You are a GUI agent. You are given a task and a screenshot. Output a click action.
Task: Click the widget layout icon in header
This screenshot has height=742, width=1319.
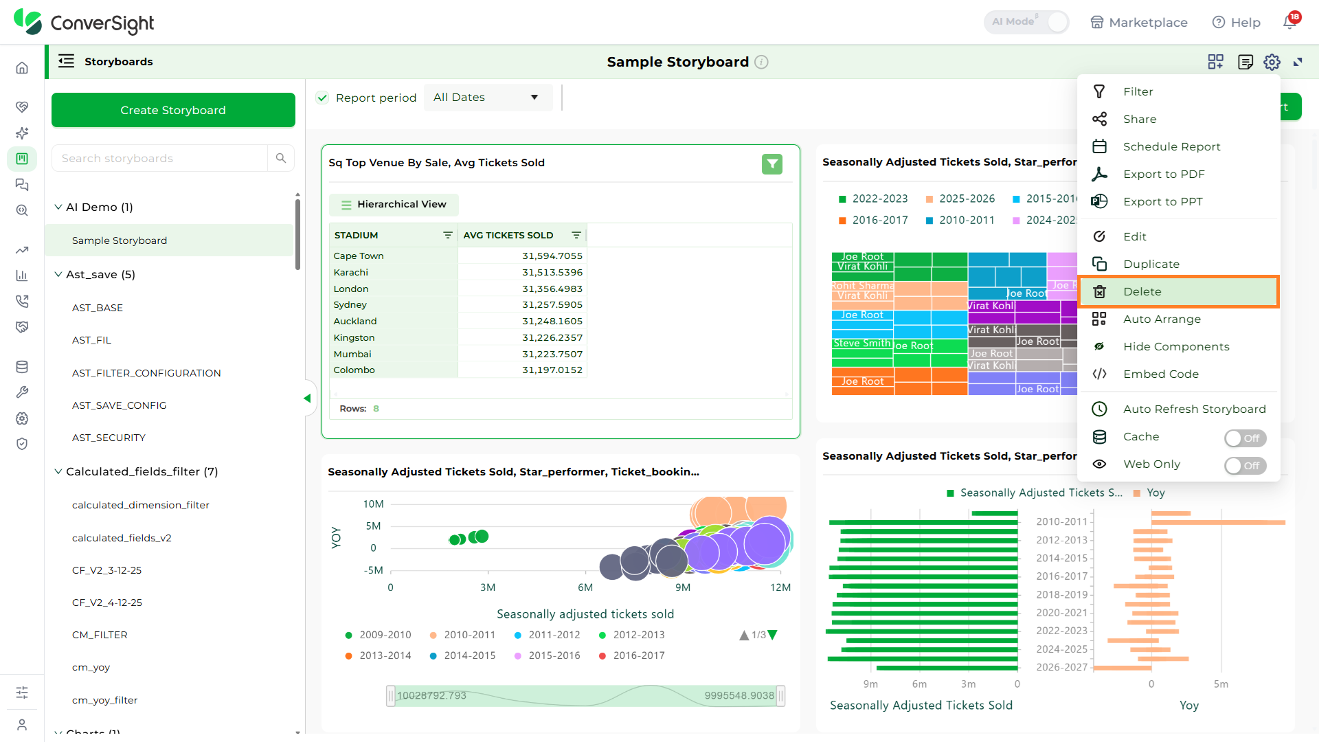point(1216,62)
